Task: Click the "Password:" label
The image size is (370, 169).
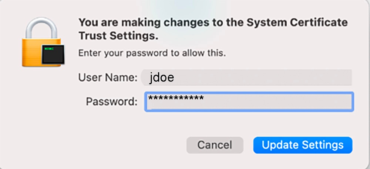Action: [x=112, y=101]
